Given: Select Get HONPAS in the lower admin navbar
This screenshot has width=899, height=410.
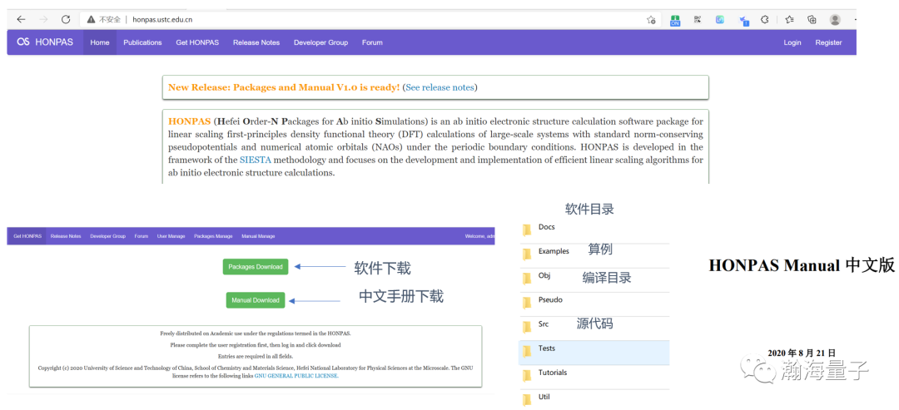Looking at the screenshot, I should 27,236.
